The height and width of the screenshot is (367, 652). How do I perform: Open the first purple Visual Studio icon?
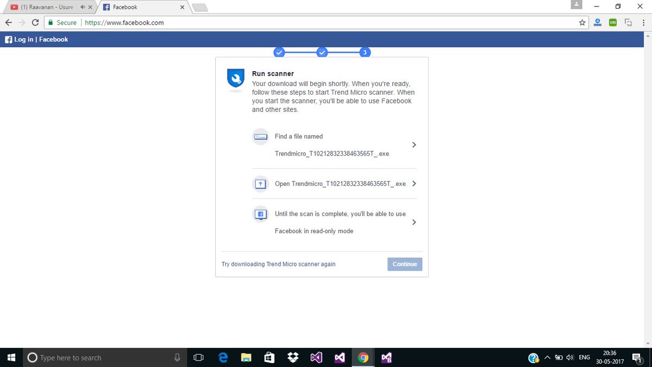tap(316, 358)
